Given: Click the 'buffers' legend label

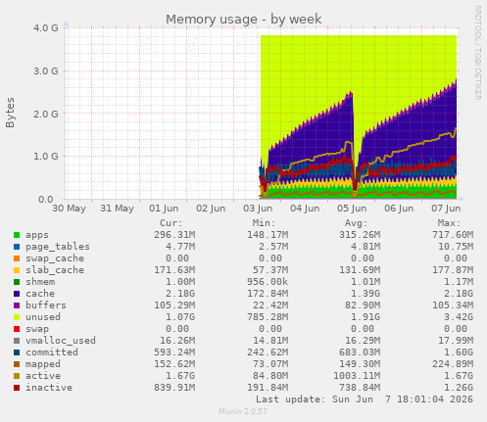Looking at the screenshot, I should pos(46,305).
